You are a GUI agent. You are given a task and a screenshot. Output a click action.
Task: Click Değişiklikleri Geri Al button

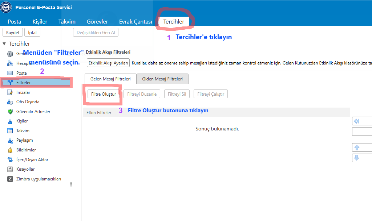click(x=96, y=32)
